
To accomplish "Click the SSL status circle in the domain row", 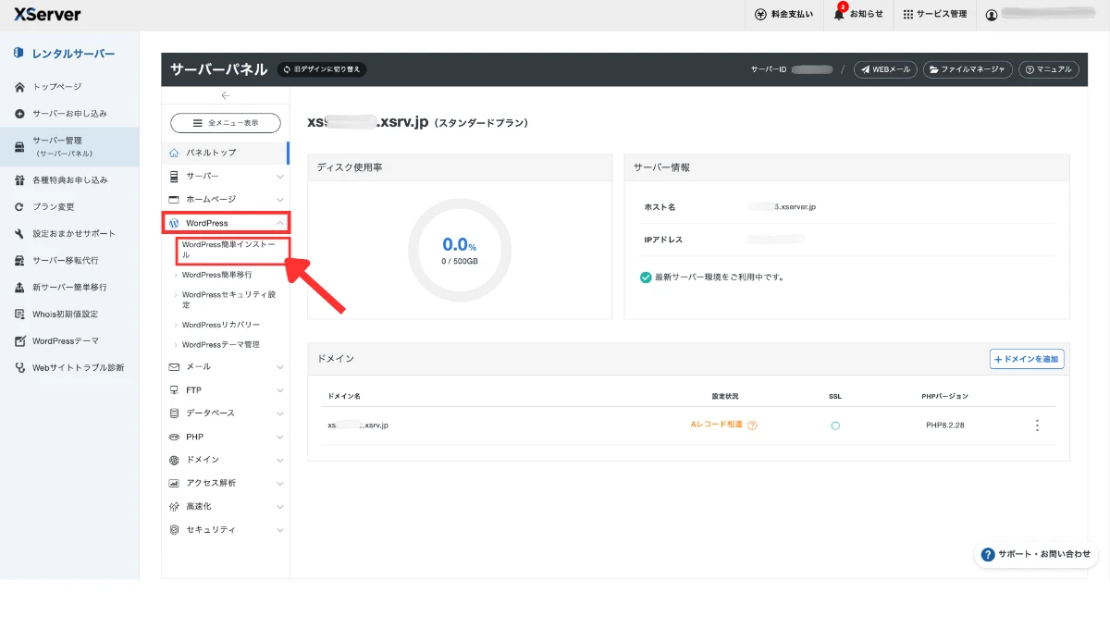I will 835,425.
